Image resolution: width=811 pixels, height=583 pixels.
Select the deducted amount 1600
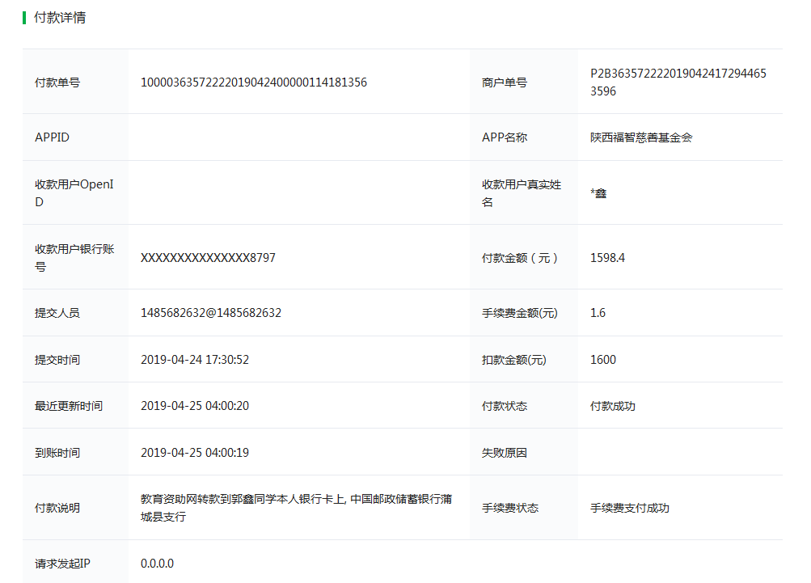[x=603, y=360]
